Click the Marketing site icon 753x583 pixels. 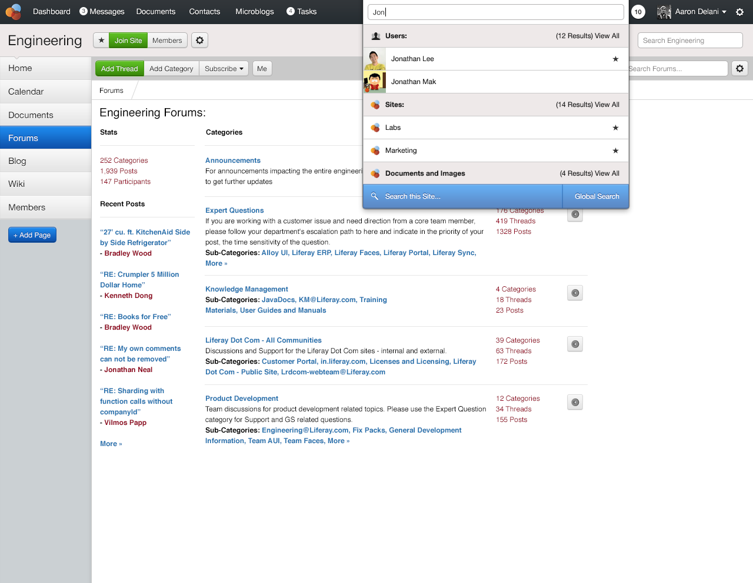point(375,150)
